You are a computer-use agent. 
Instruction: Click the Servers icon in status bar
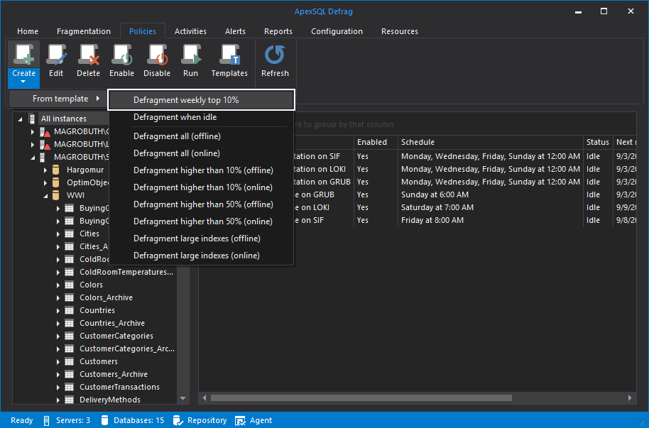click(46, 421)
